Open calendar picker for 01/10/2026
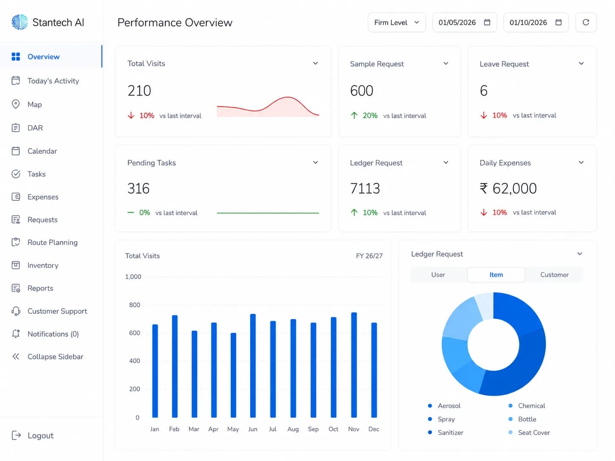615x461 pixels. (x=559, y=22)
